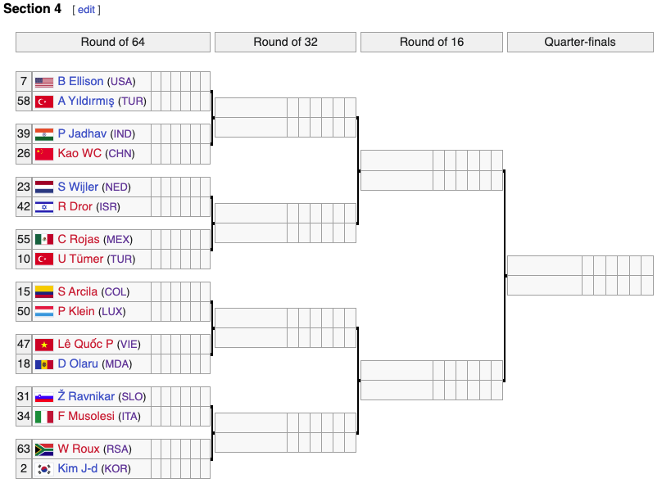Screen dimensions: 671x483
Task: Click the Vietnam flag beside Lê Quốc P
Action: [44, 345]
